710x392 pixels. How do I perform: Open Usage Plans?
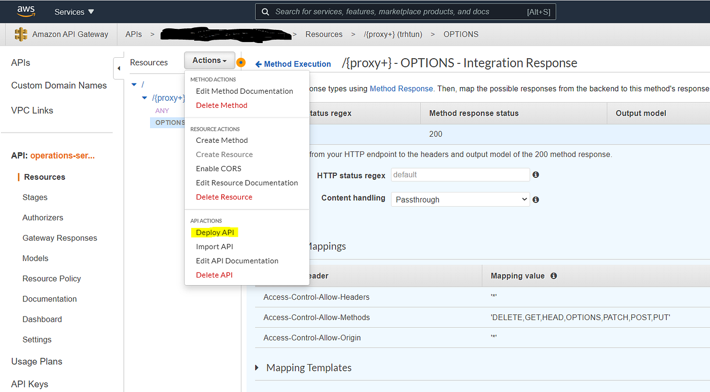coord(37,362)
